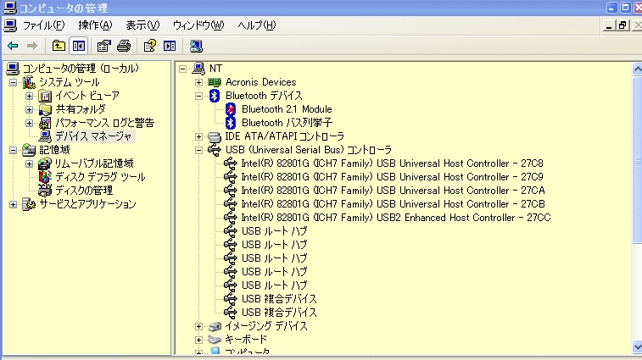Open the 表示(V) menu
The image size is (642, 360).
[142, 25]
